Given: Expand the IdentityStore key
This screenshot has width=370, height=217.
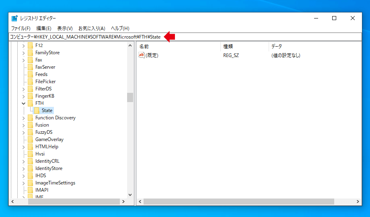Looking at the screenshot, I should [23, 169].
